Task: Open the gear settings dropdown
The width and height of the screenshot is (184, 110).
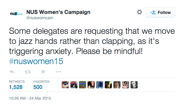Action: point(139,12)
